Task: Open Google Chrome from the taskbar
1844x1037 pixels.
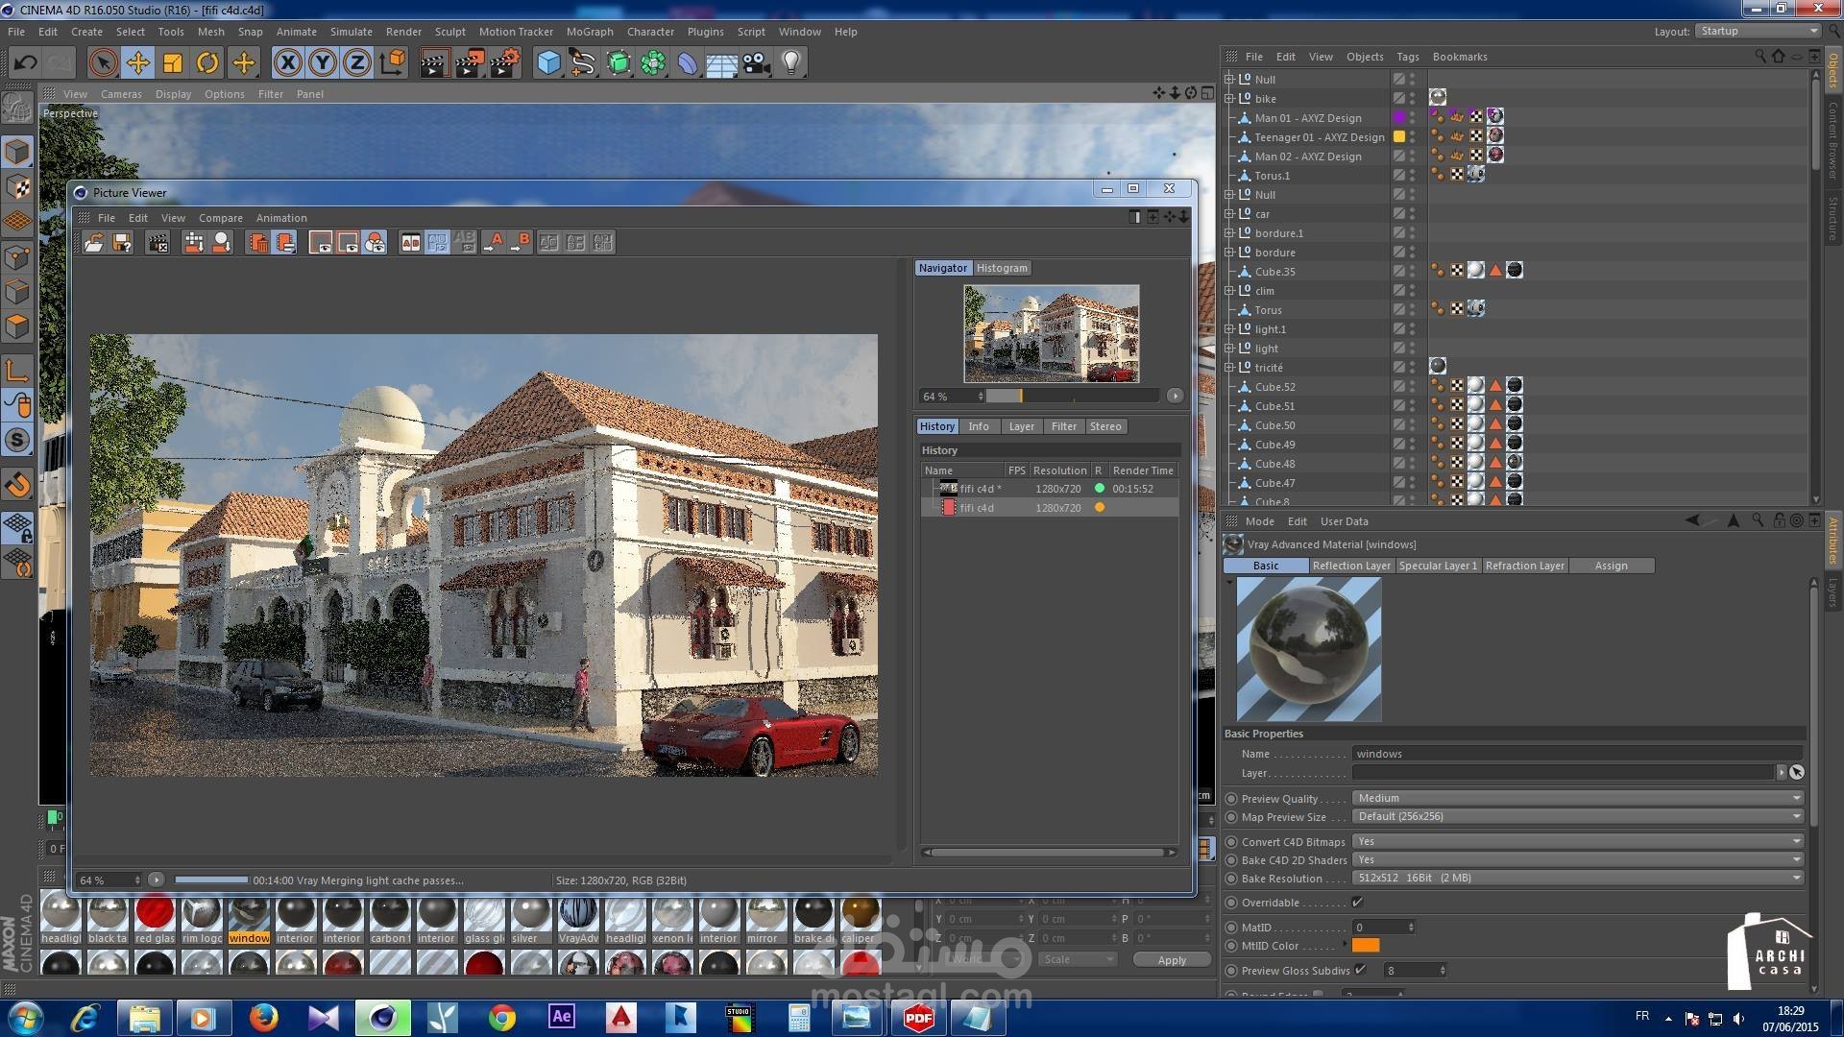Action: [501, 1017]
